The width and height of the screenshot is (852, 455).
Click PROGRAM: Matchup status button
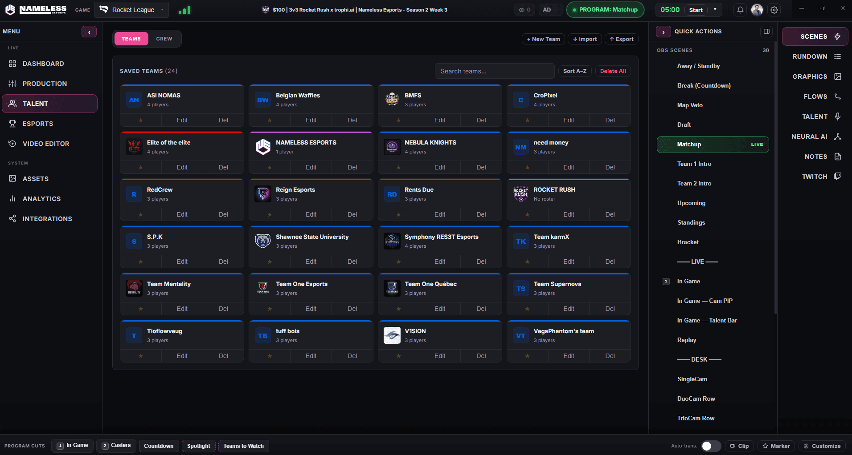click(605, 10)
